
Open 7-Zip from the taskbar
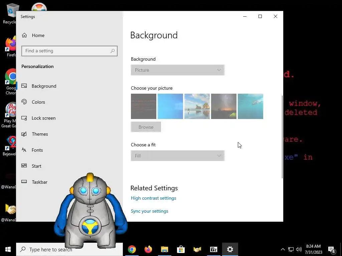click(213, 249)
